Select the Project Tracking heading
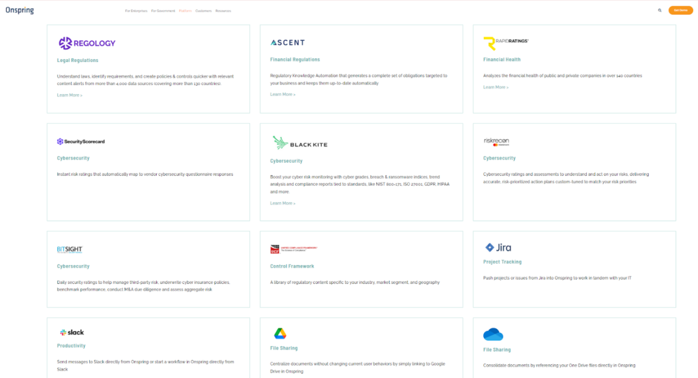Image resolution: width=698 pixels, height=378 pixels. (x=502, y=262)
